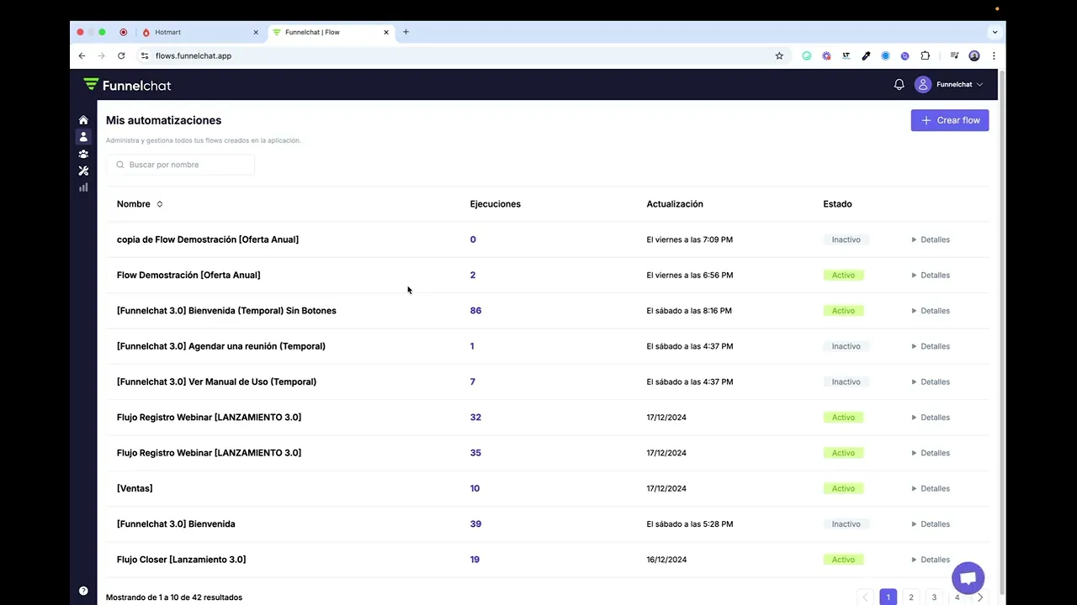Image resolution: width=1077 pixels, height=605 pixels.
Task: Open [Funnelchat 3.0] Bienvenida flow with 39 executions
Action: 176,524
